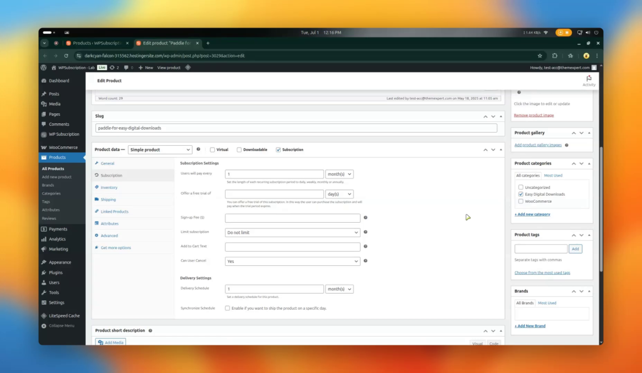Click the plus New item in admin bar
Viewport: 642px width, 373px height.
tap(145, 68)
